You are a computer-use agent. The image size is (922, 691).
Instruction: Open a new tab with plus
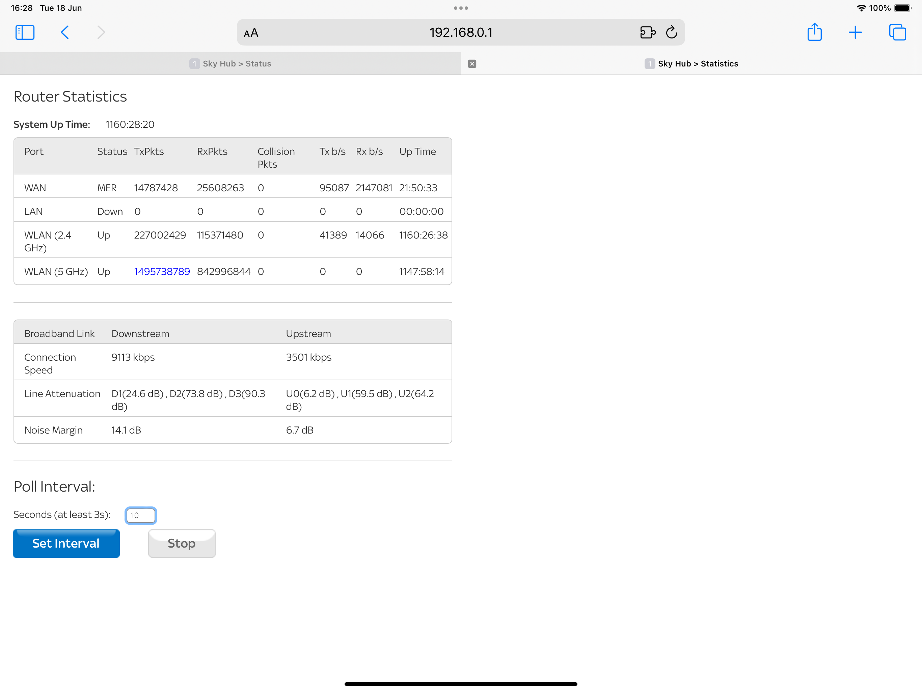point(855,32)
